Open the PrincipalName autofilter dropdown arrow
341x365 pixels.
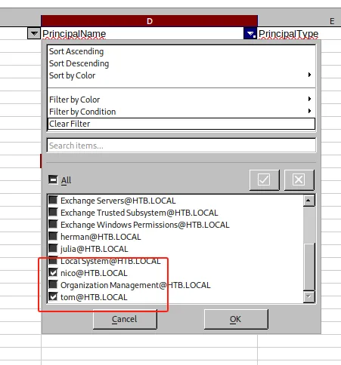250,33
